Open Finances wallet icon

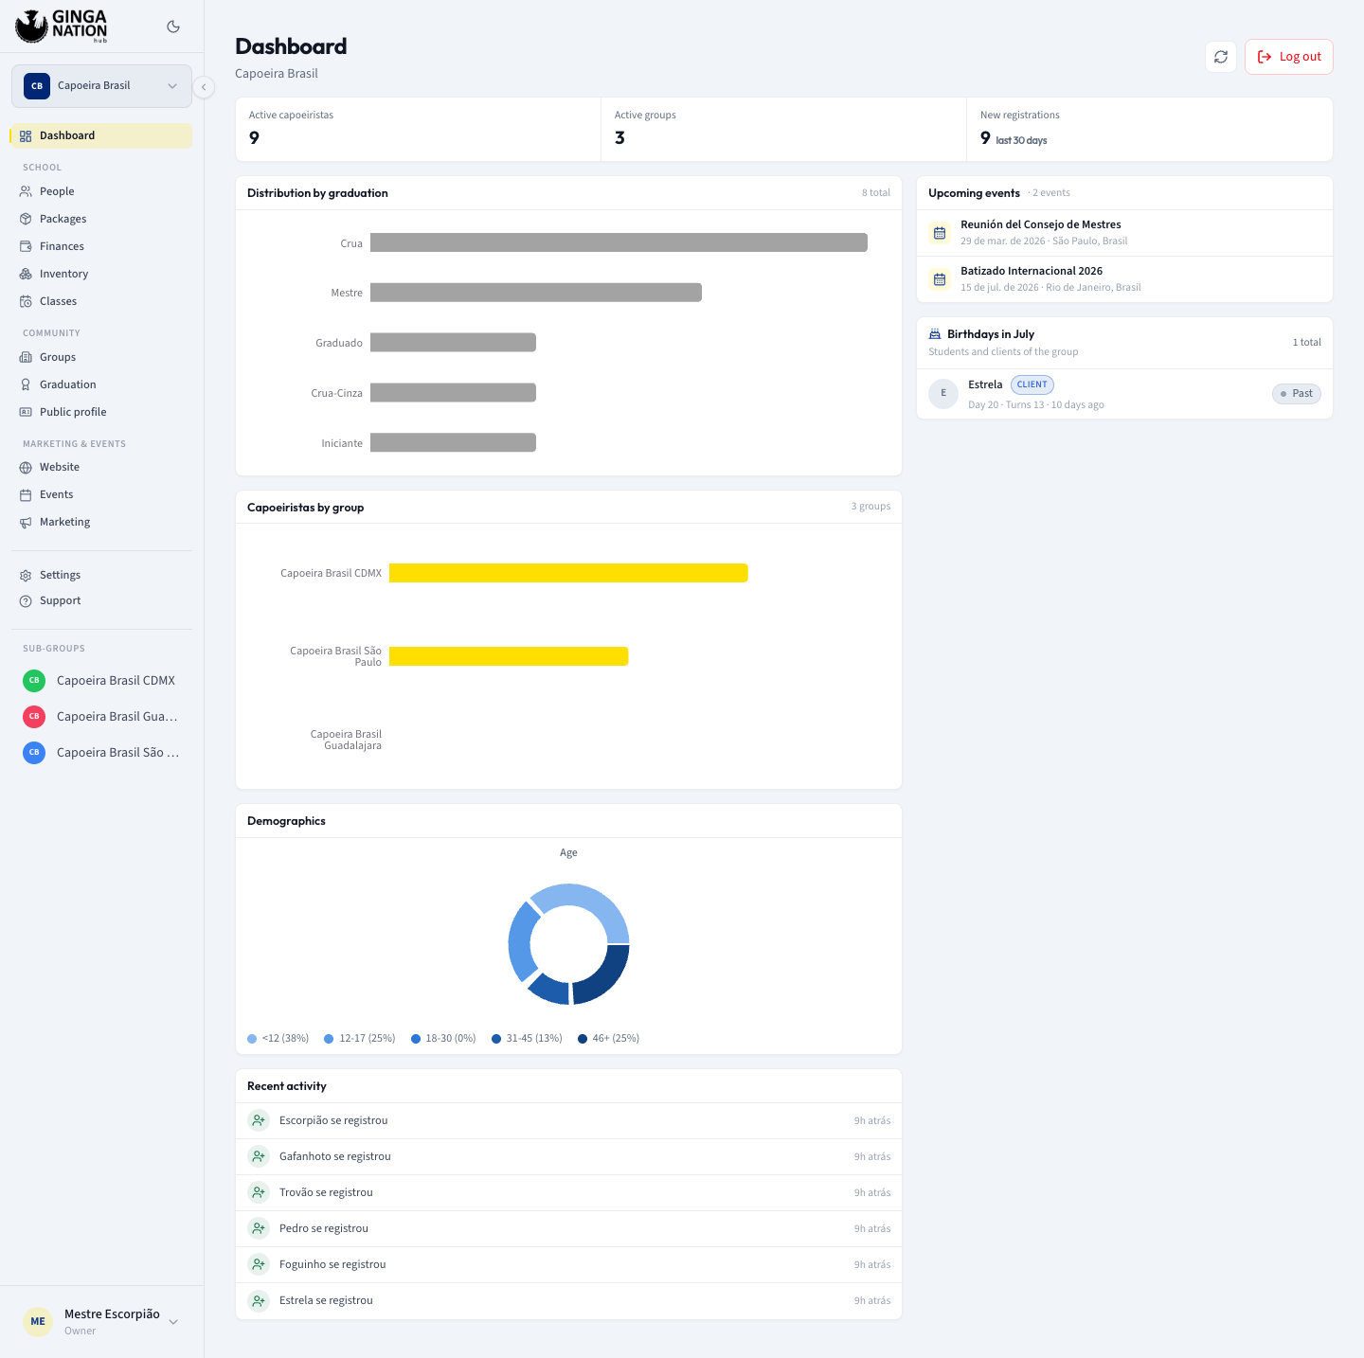(x=26, y=246)
